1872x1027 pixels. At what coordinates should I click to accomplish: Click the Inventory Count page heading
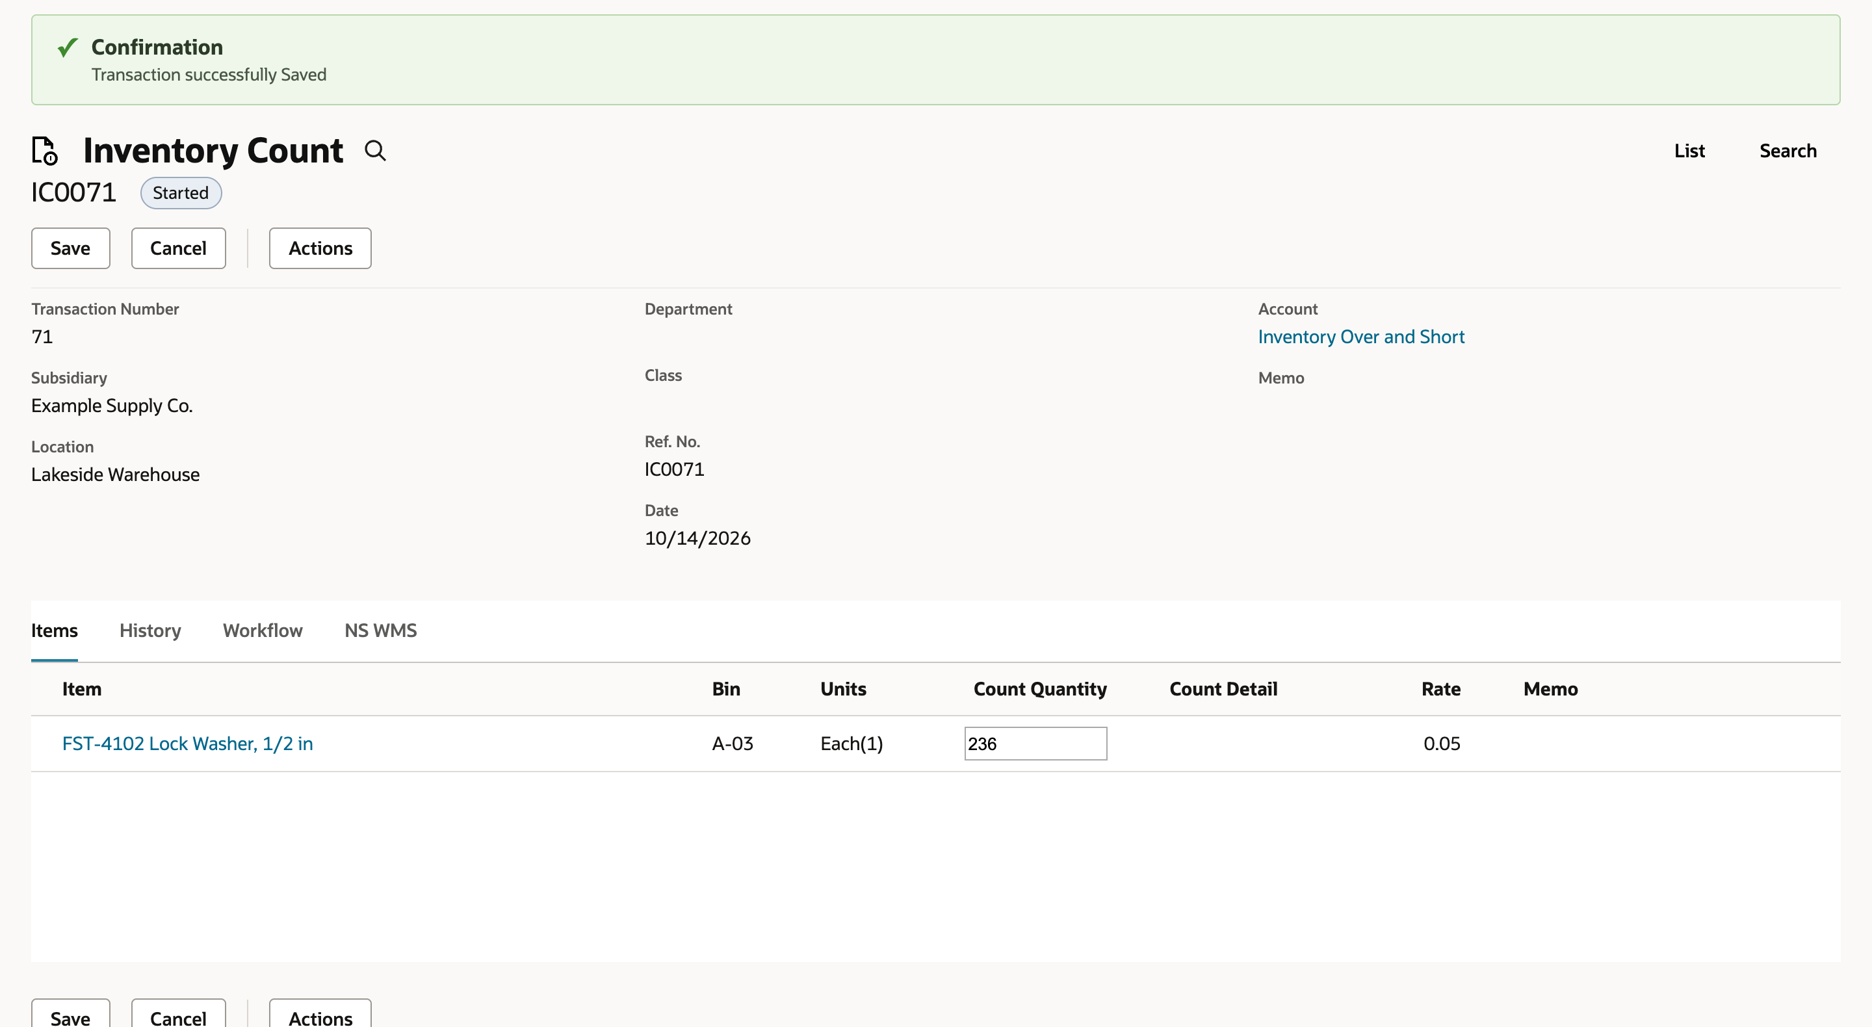click(213, 150)
